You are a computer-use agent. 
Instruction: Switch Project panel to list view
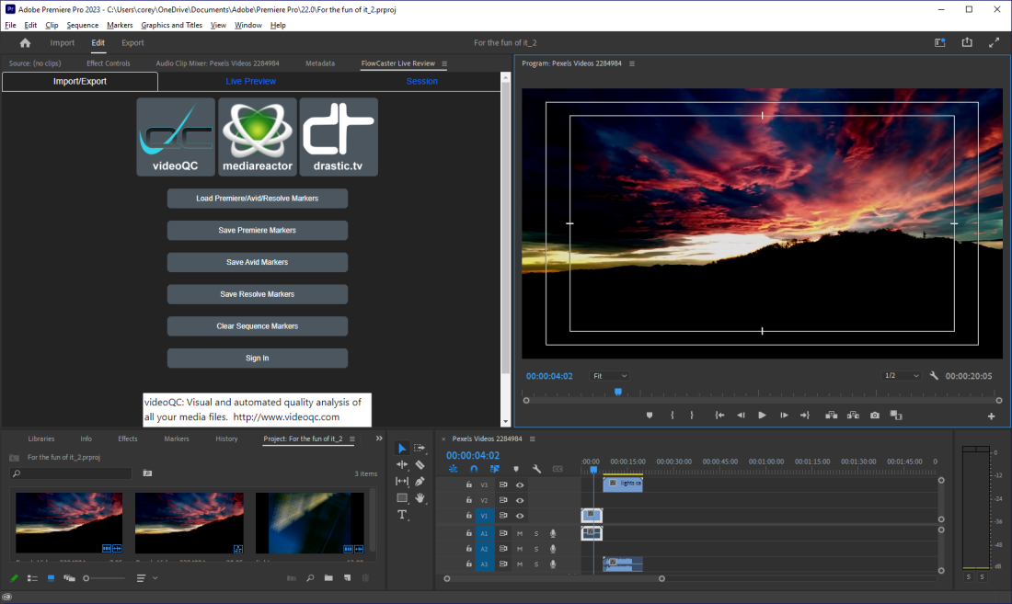click(32, 578)
